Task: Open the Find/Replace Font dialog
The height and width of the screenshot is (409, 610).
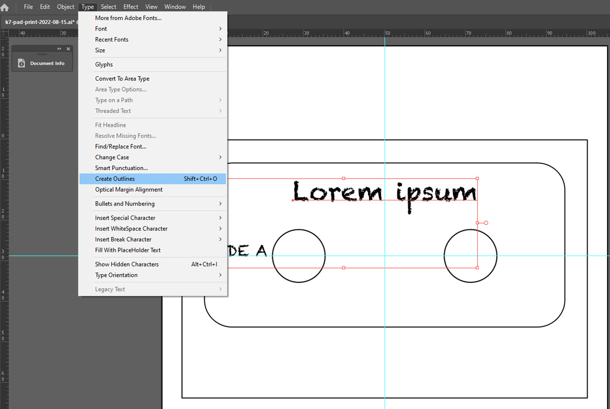Action: (120, 147)
